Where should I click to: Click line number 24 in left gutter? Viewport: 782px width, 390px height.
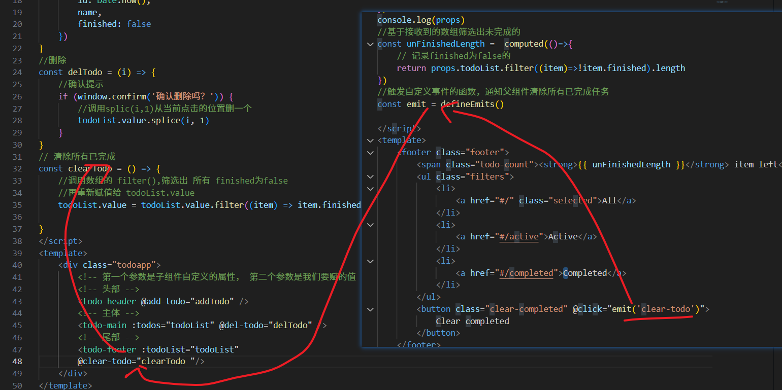[17, 72]
